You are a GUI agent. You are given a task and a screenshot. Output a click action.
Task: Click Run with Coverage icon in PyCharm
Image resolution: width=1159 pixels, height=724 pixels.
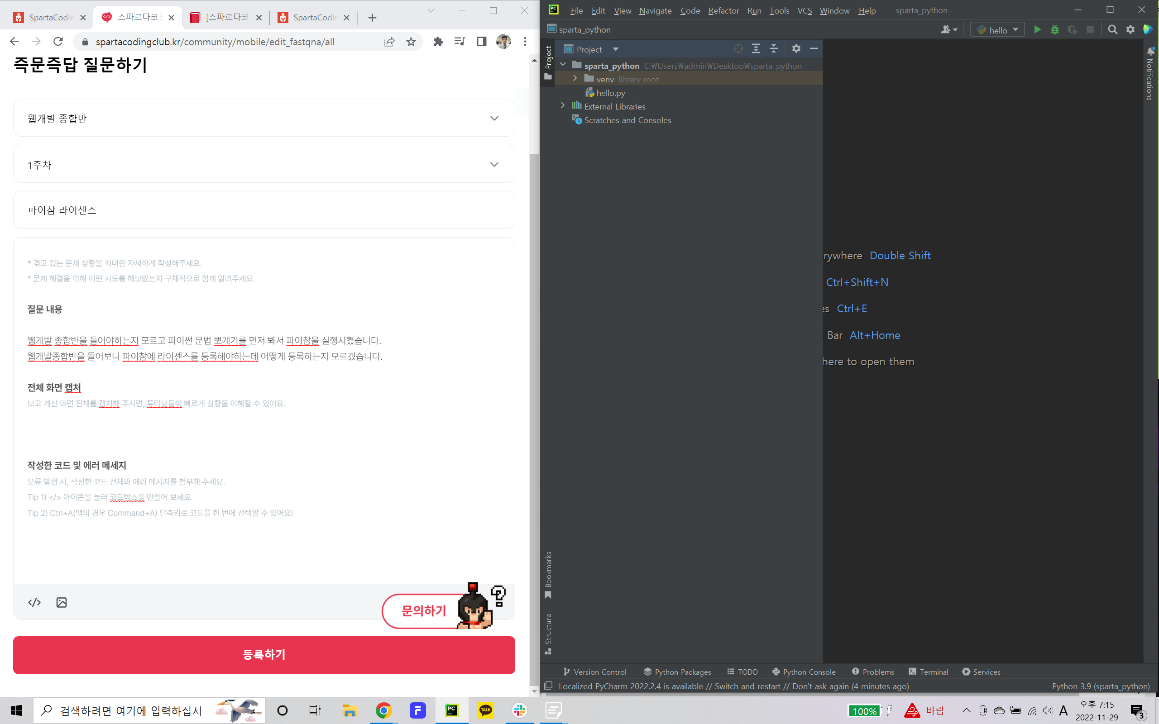(1073, 30)
